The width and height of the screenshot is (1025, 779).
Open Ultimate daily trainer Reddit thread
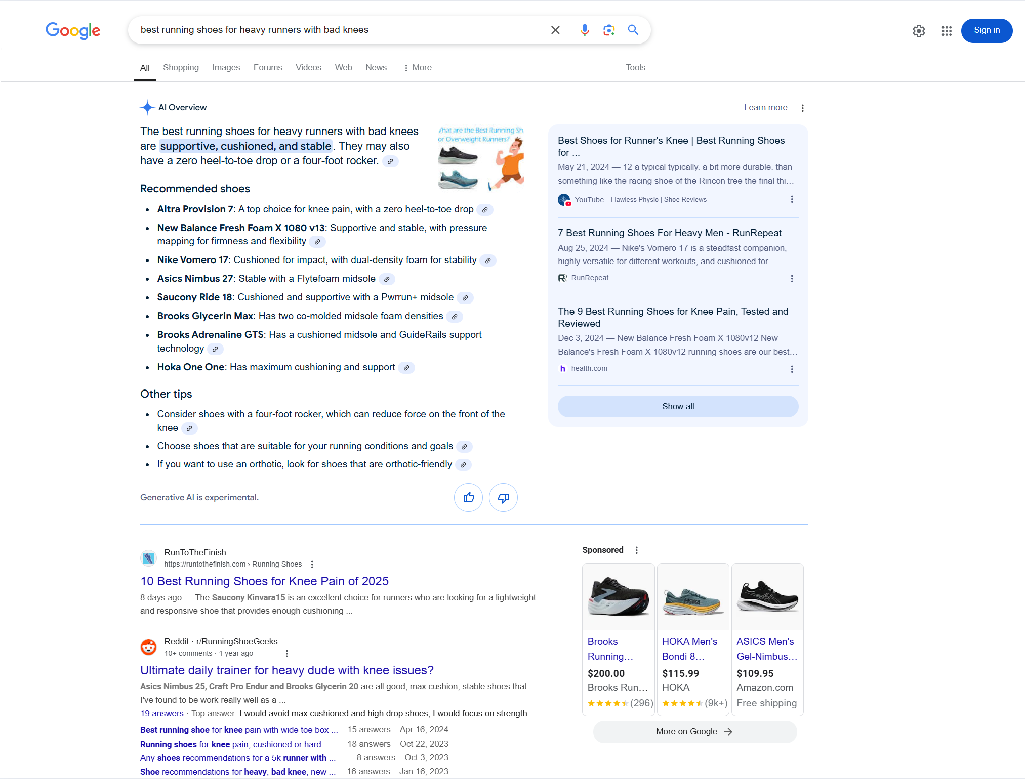click(x=287, y=671)
